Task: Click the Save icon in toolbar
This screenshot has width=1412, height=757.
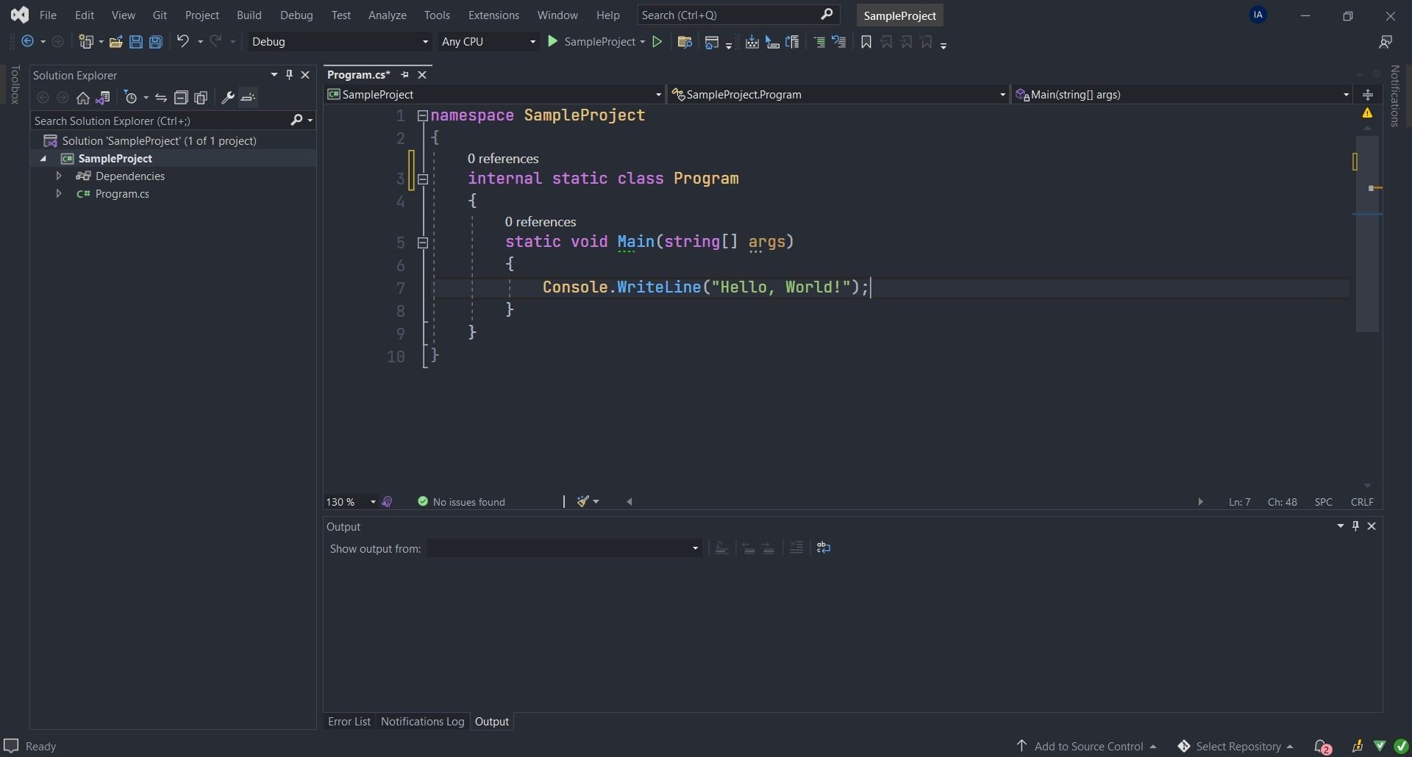Action: coord(135,42)
